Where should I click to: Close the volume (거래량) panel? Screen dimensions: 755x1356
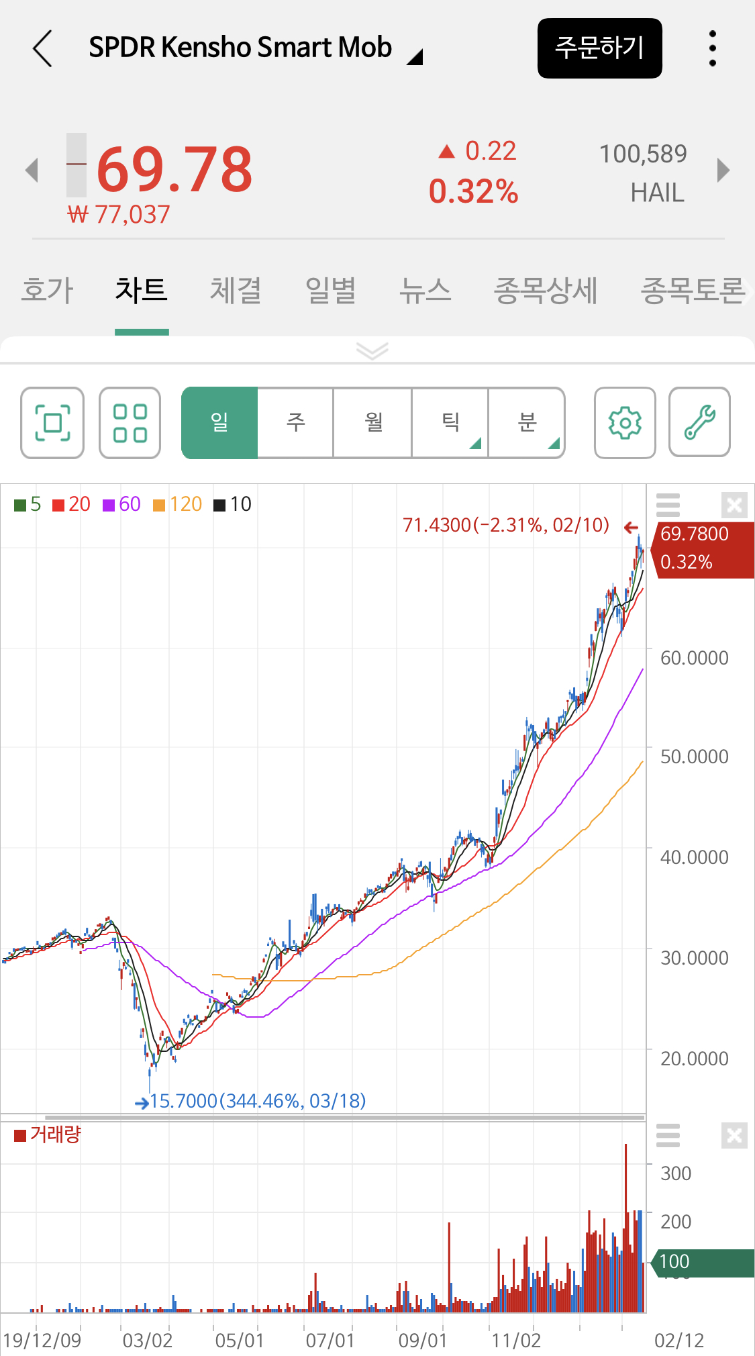(x=735, y=1135)
